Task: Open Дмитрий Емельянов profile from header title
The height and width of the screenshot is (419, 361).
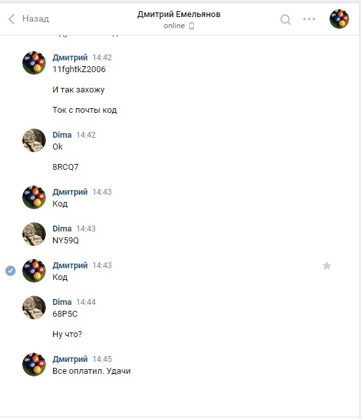Action: (x=179, y=14)
